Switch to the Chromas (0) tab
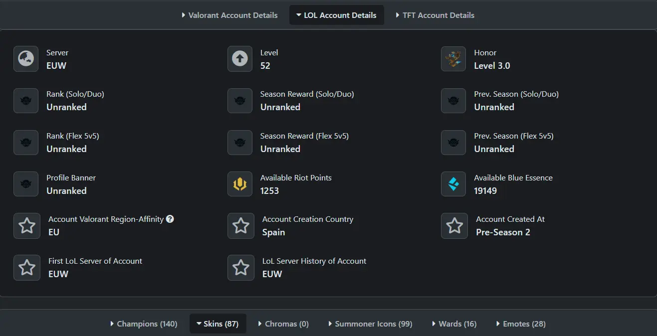 [283, 324]
